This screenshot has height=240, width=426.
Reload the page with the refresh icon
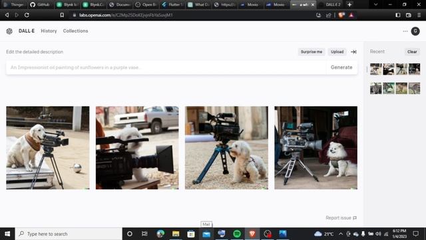(27, 15)
